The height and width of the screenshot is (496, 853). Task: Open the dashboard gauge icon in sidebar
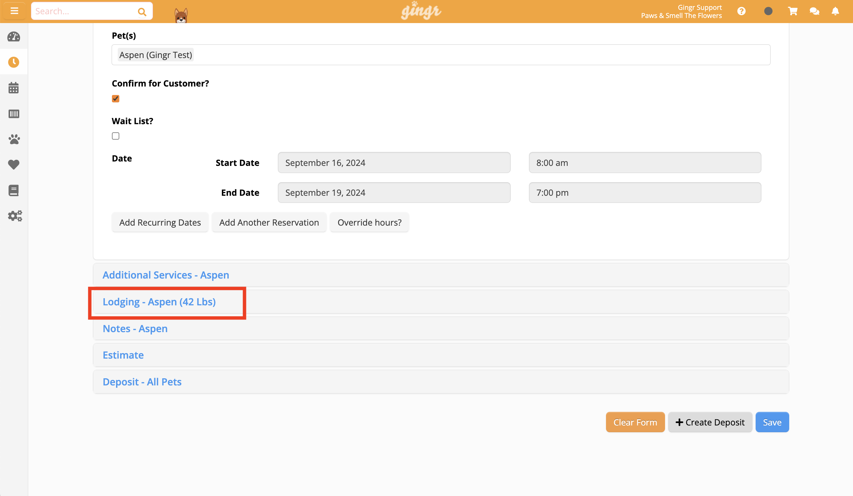(14, 37)
